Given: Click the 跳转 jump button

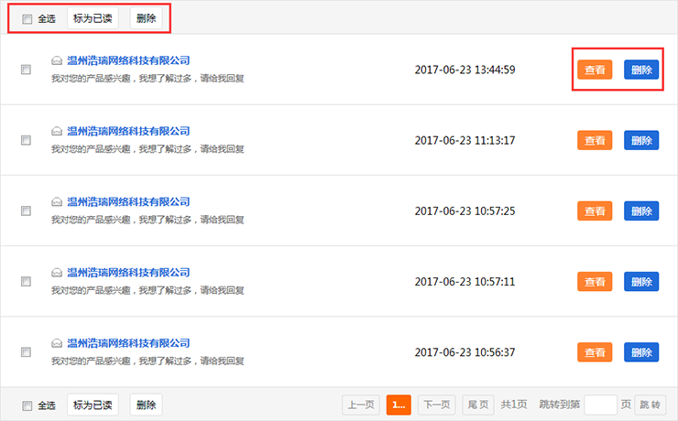Looking at the screenshot, I should [650, 405].
